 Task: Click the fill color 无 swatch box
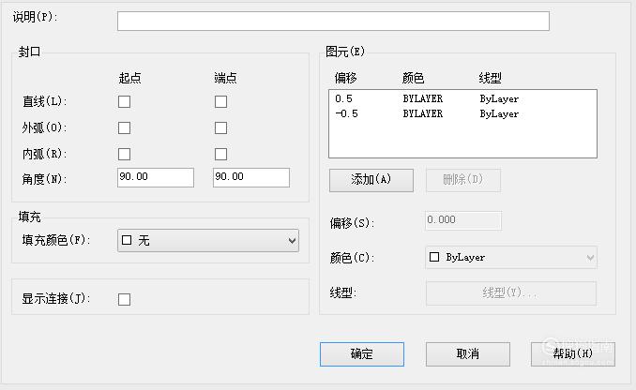127,240
